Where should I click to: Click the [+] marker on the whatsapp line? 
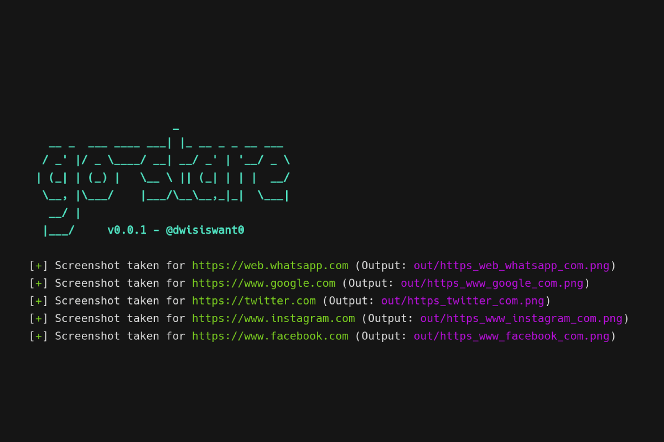point(39,266)
